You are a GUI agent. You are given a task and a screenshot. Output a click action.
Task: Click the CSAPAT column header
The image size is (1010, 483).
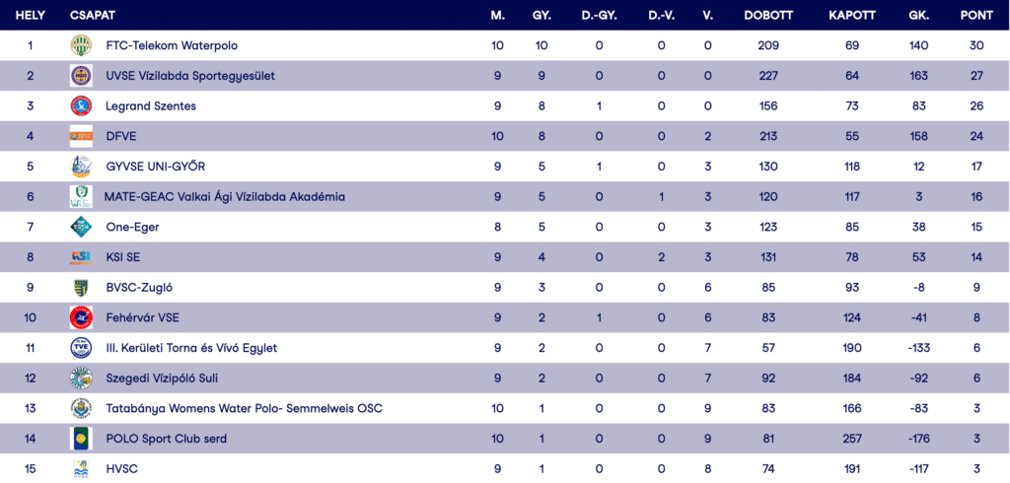(93, 16)
